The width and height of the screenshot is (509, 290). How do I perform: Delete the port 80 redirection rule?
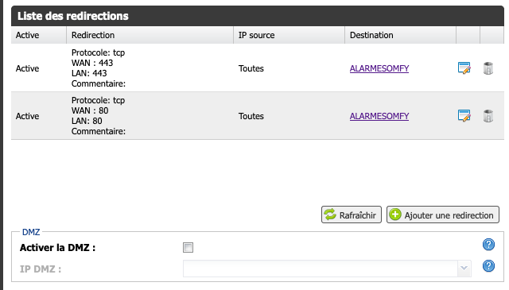click(488, 116)
